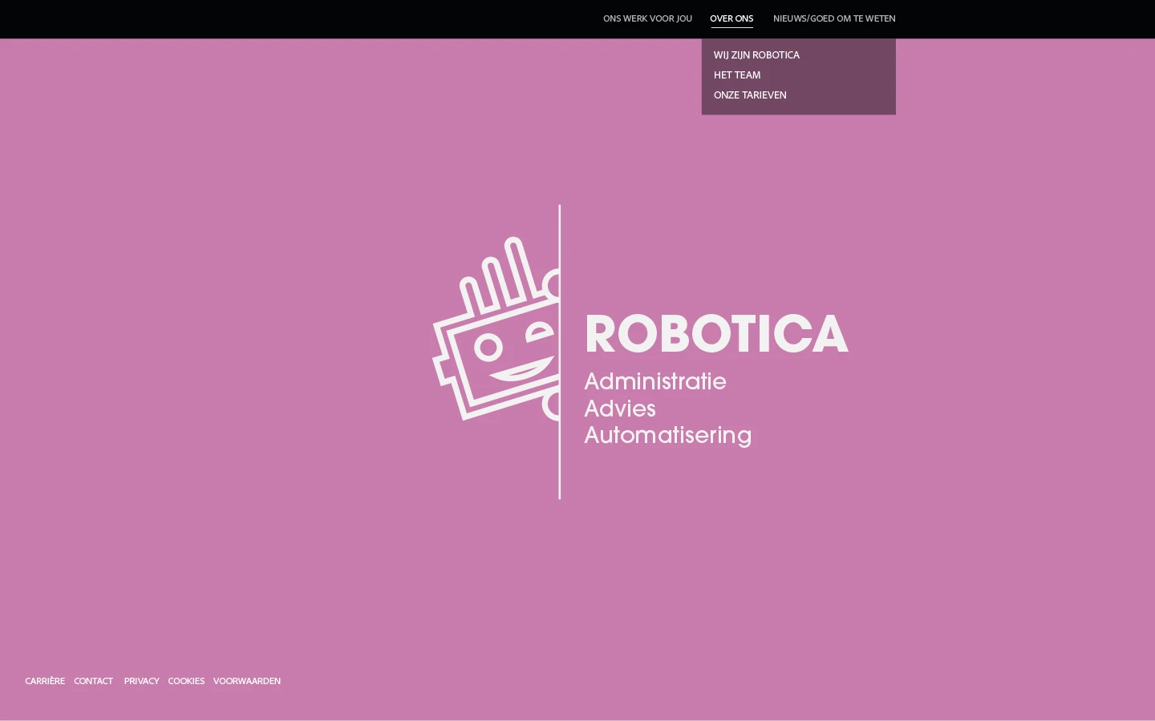View the COOKIES information page

186,680
